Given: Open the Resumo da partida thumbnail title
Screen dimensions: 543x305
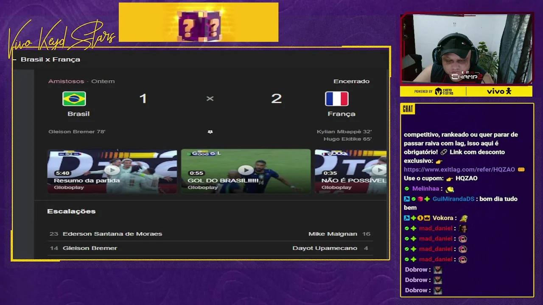Looking at the screenshot, I should click(x=87, y=180).
